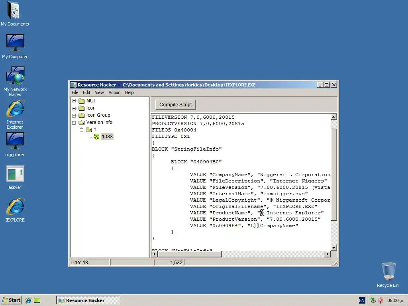The width and height of the screenshot is (408, 306).
Task: Click the horizontal scrollbar thumb in the script pane
Action: (190, 254)
